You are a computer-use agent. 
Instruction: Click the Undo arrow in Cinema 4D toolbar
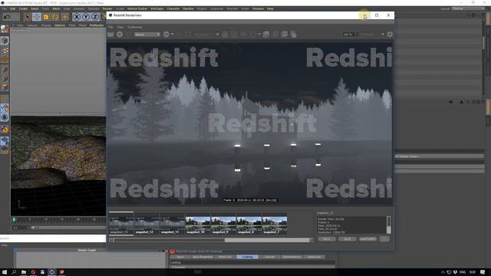7,17
